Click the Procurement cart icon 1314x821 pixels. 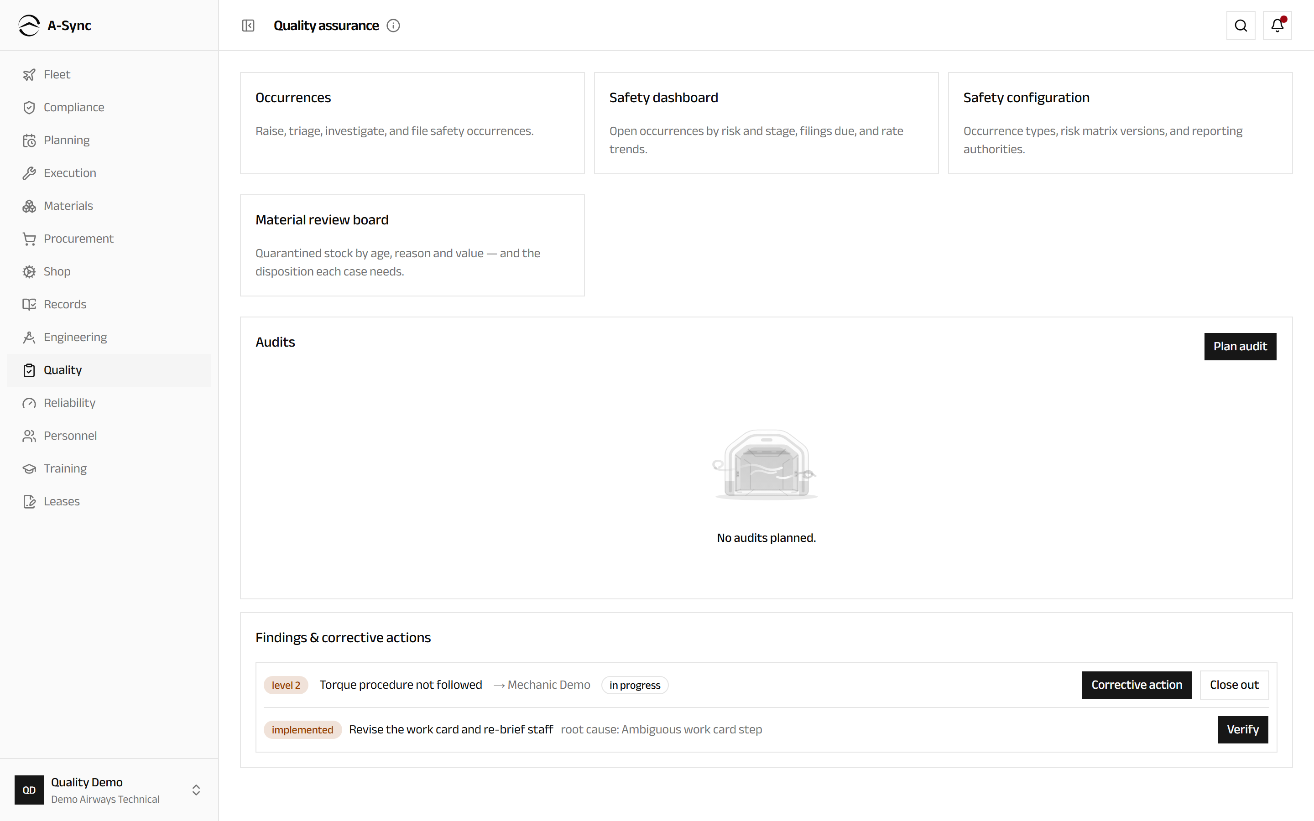(29, 239)
